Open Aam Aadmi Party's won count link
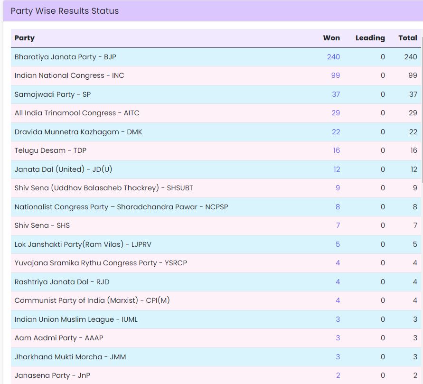Viewport: 423px width, 384px height. [x=338, y=338]
